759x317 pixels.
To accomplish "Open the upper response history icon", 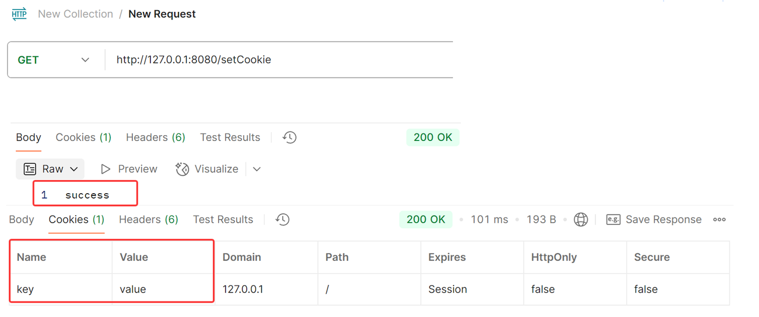I will 289,137.
